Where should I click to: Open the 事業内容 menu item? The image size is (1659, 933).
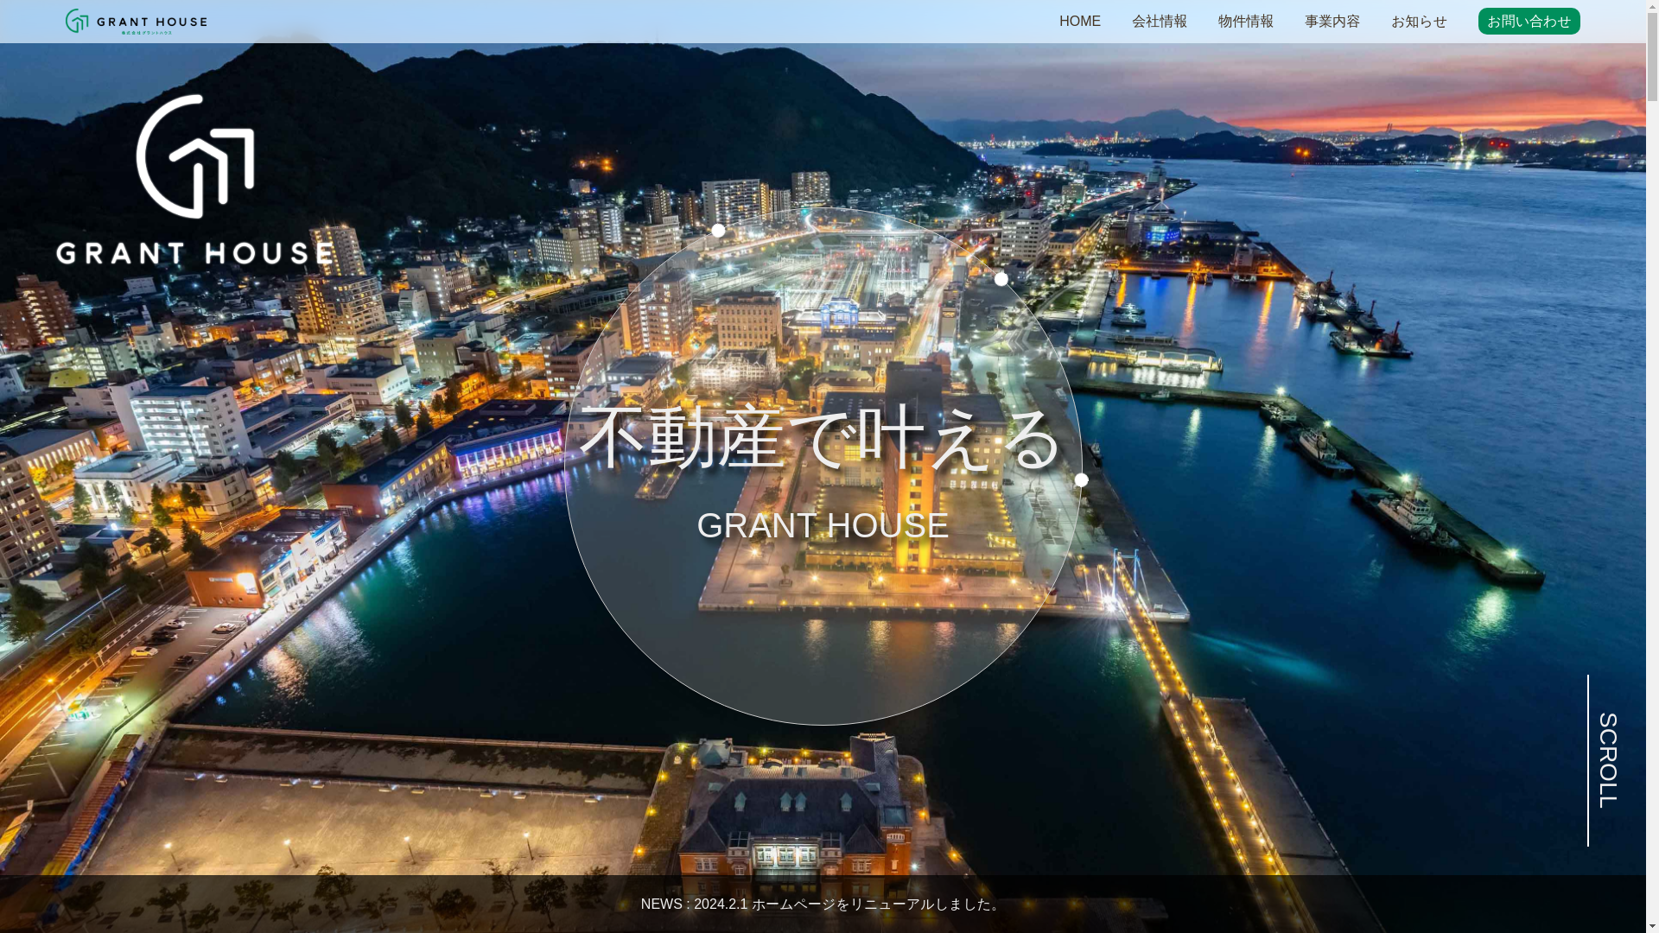click(x=1332, y=22)
